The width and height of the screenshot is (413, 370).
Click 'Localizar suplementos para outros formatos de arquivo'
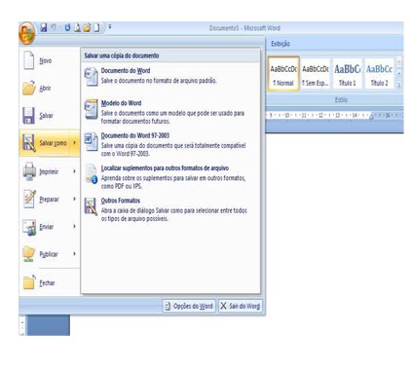165,168
